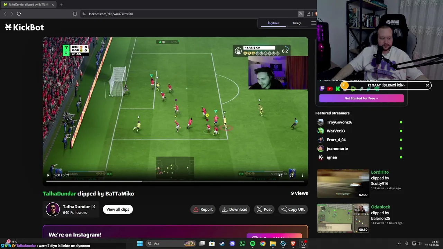Seek along the video progress bar

coord(175,181)
